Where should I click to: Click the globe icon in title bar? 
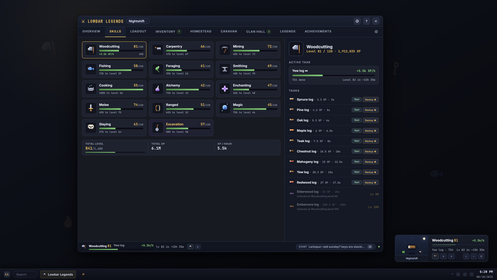[x=357, y=21]
